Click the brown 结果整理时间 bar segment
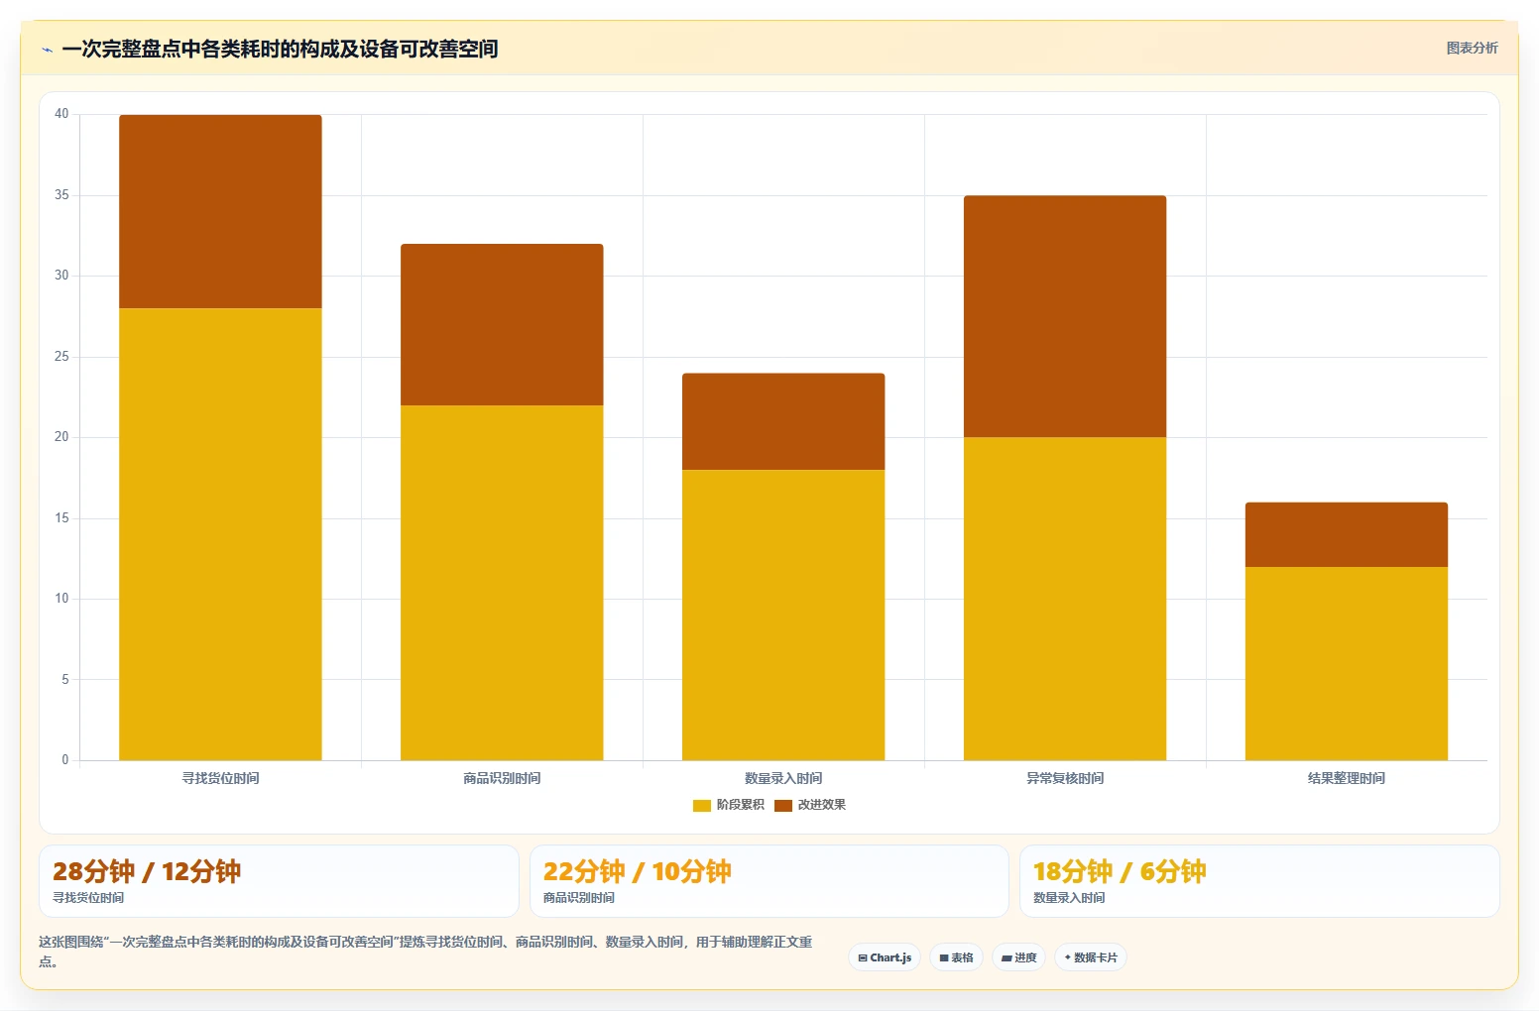 (1347, 534)
